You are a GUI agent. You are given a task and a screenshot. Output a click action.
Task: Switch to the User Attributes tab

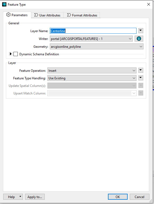click(47, 15)
